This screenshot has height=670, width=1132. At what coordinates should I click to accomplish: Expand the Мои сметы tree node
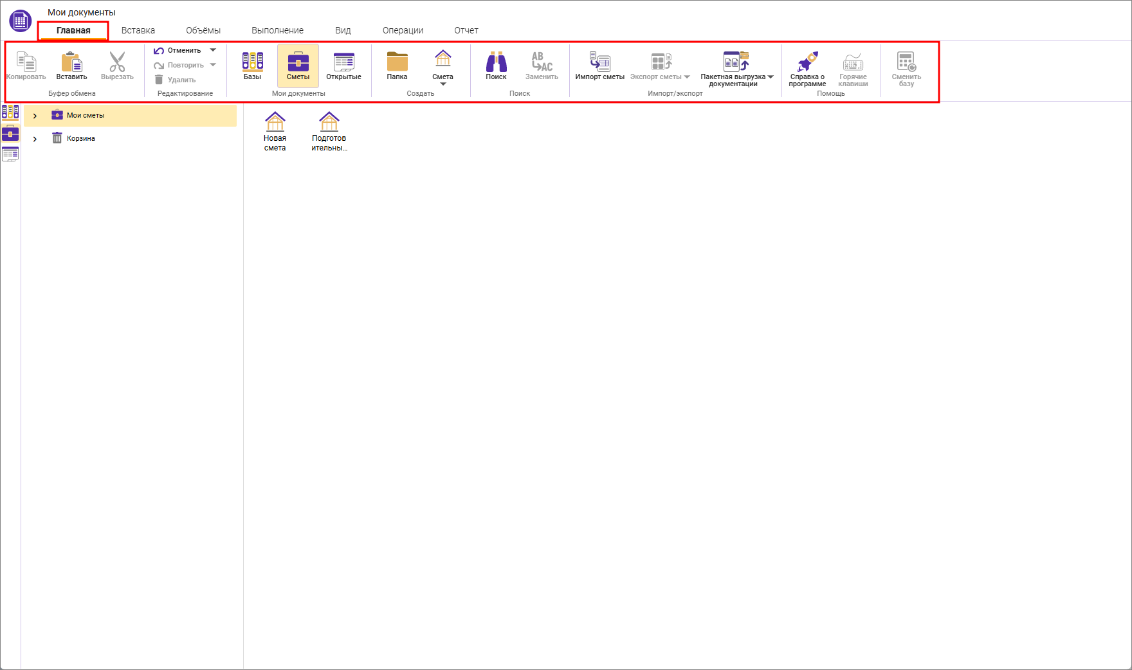pos(35,116)
